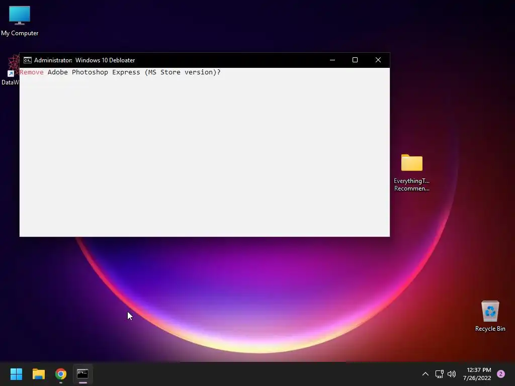The width and height of the screenshot is (515, 386).
Task: Select the EverythingT... Recommen... folder
Action: pyautogui.click(x=411, y=172)
